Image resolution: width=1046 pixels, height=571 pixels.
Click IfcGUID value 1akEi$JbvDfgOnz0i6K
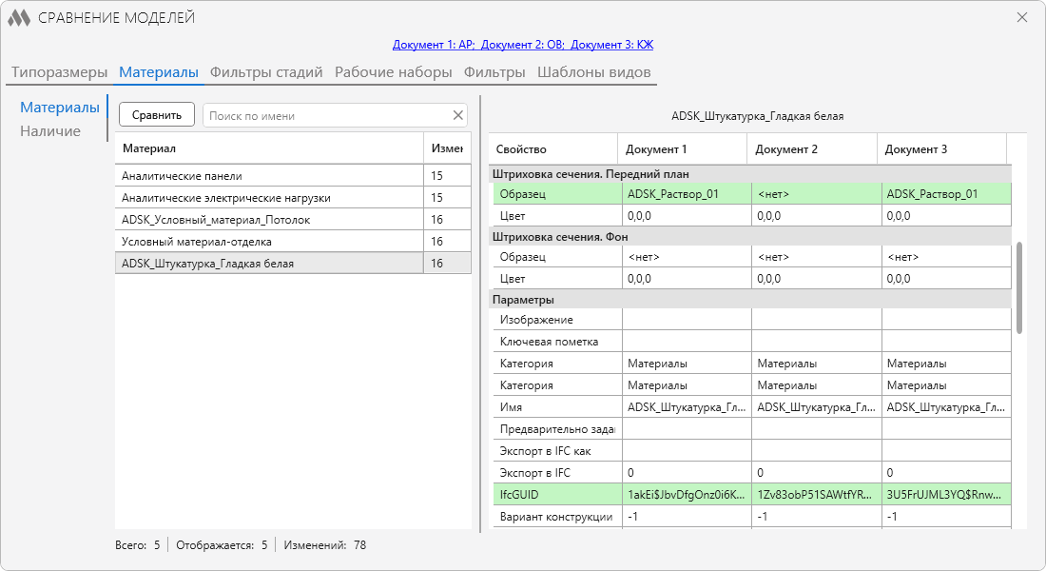[x=687, y=494]
